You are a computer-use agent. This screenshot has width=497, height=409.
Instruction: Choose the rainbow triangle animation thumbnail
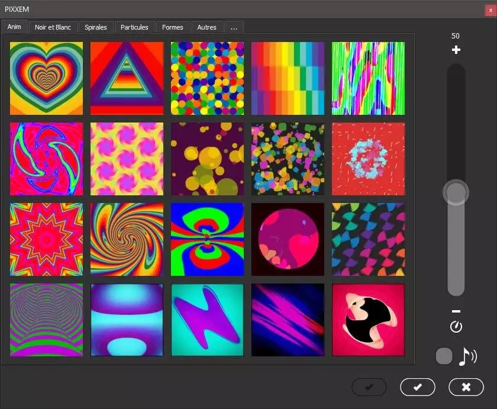(127, 78)
